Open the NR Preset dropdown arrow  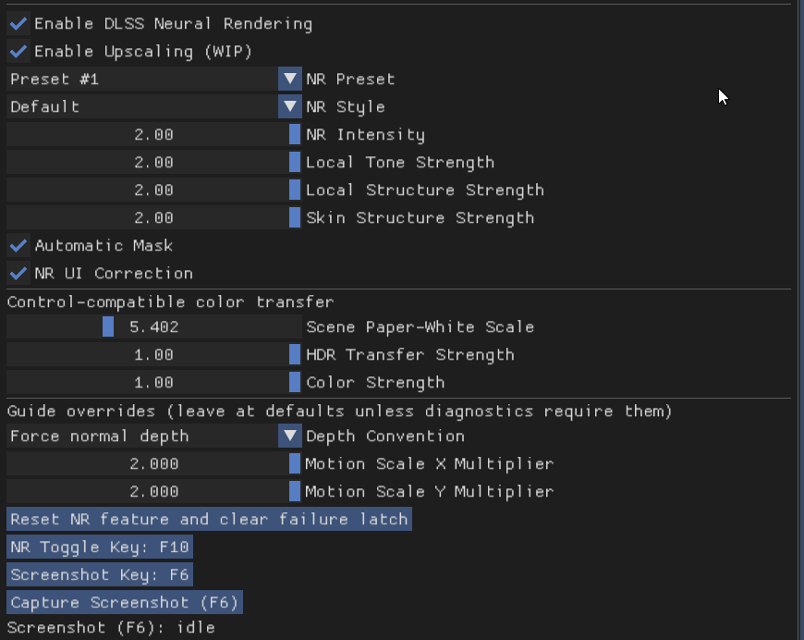point(289,79)
